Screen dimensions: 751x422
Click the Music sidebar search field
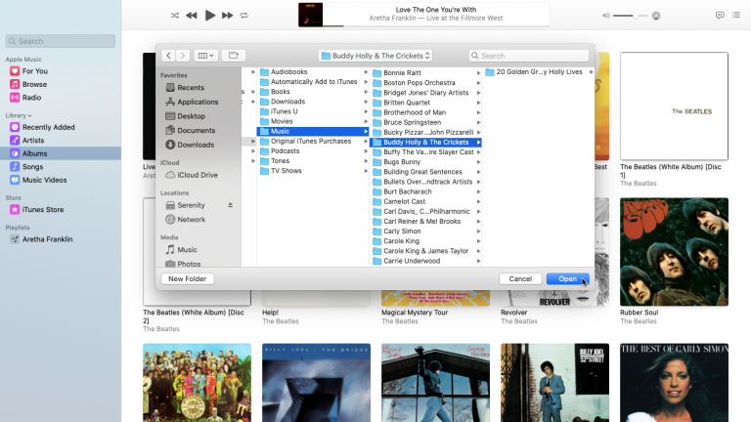pyautogui.click(x=61, y=41)
